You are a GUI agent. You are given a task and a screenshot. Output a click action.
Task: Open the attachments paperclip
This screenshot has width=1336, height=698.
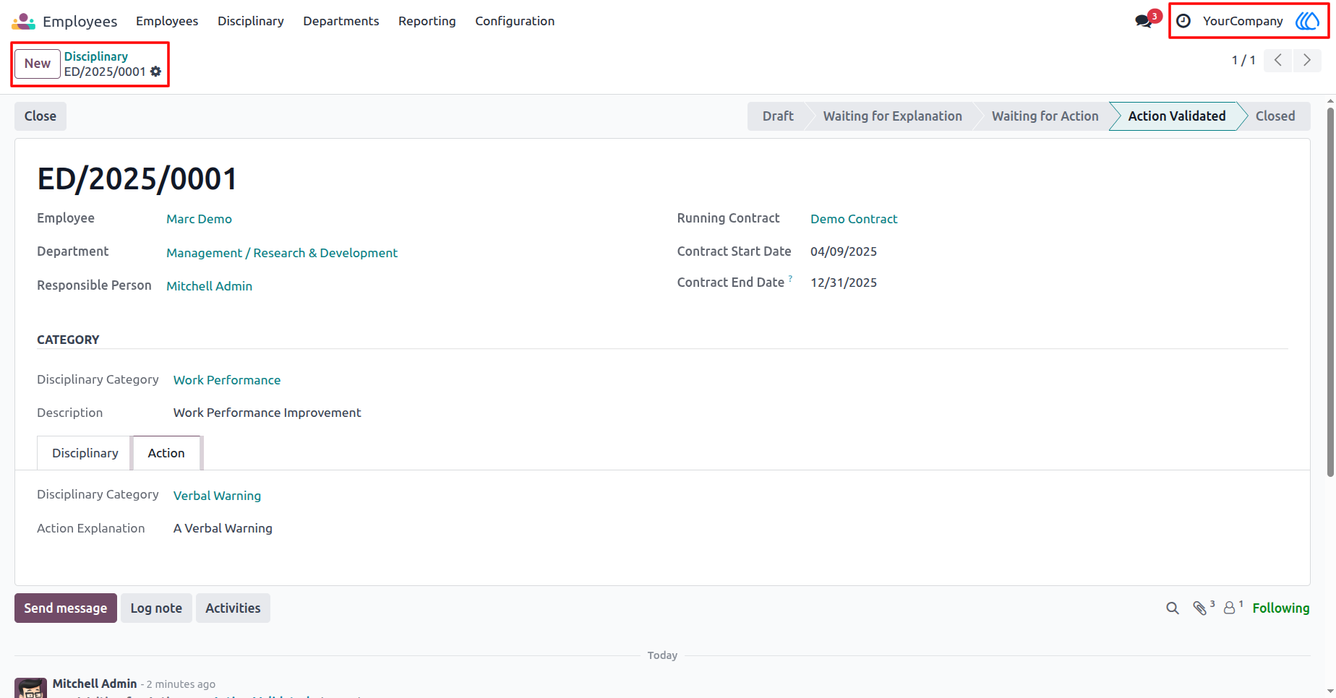(1201, 608)
